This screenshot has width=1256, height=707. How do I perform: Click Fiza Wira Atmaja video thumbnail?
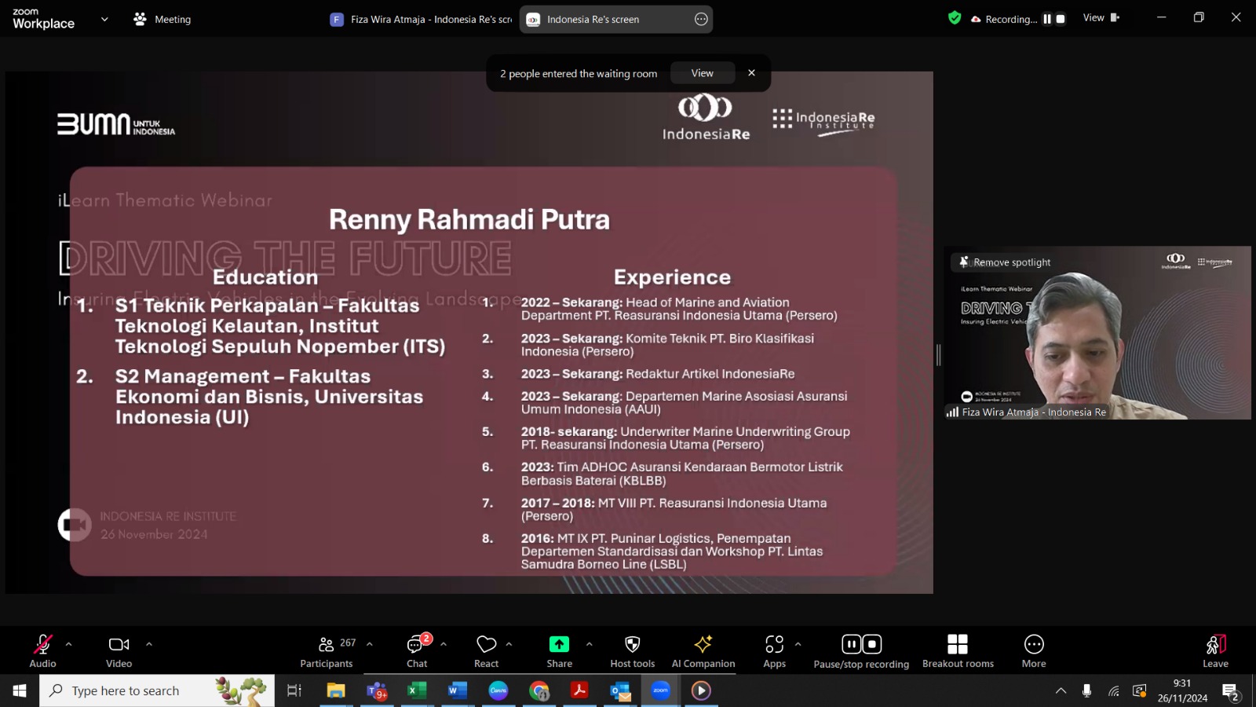coord(1097,332)
